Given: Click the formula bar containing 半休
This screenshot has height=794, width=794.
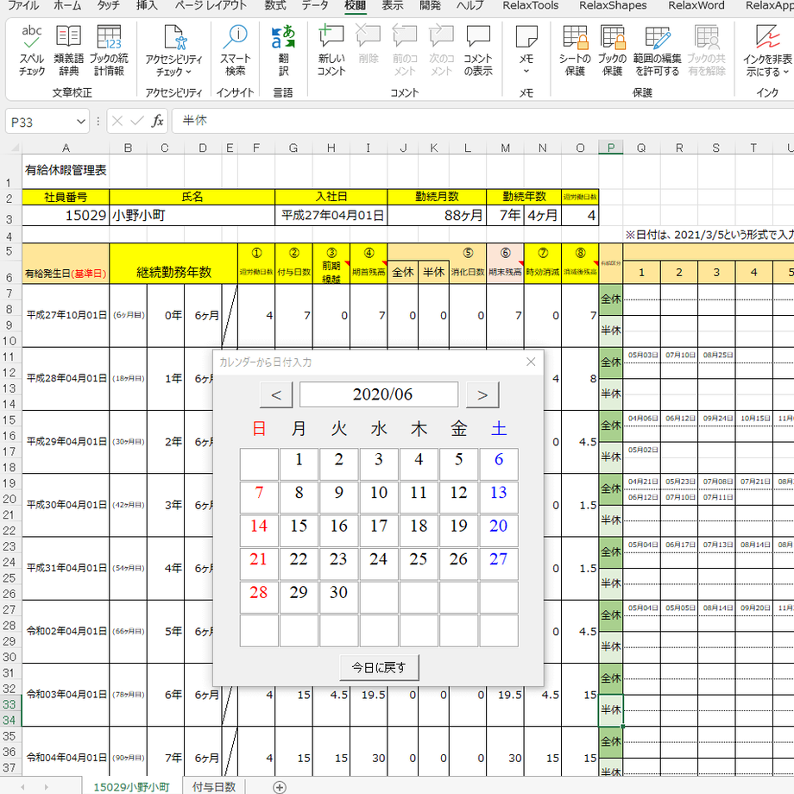Looking at the screenshot, I should pos(483,121).
